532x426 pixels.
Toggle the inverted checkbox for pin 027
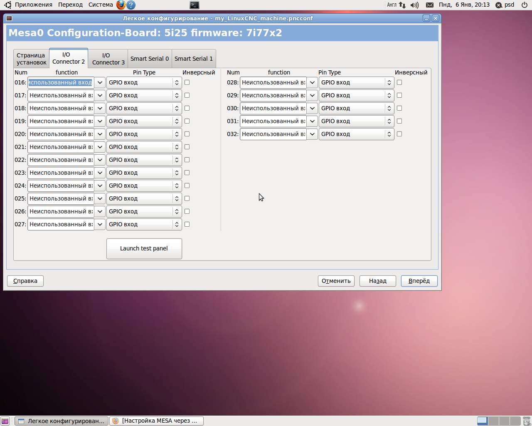pos(187,224)
